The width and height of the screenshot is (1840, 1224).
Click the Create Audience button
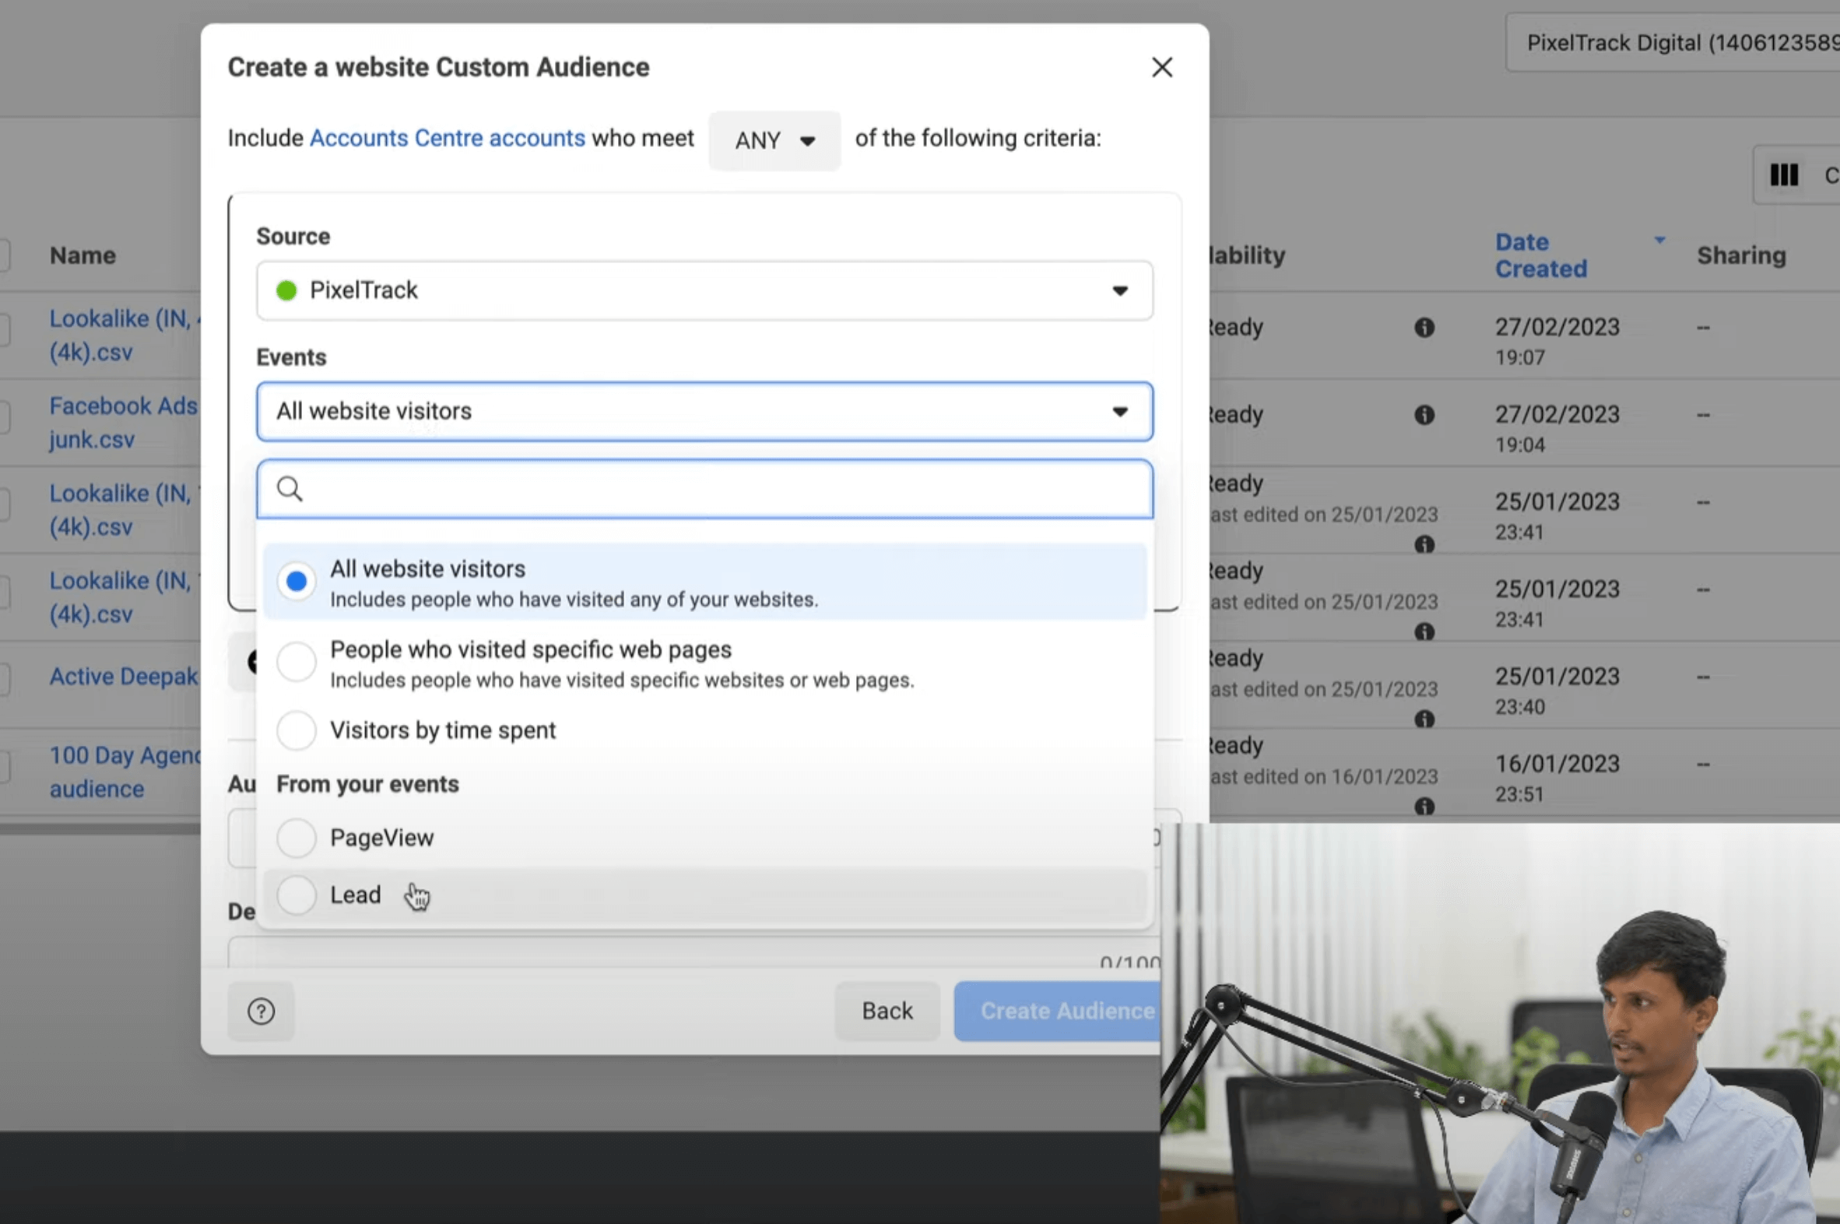(x=1058, y=1011)
